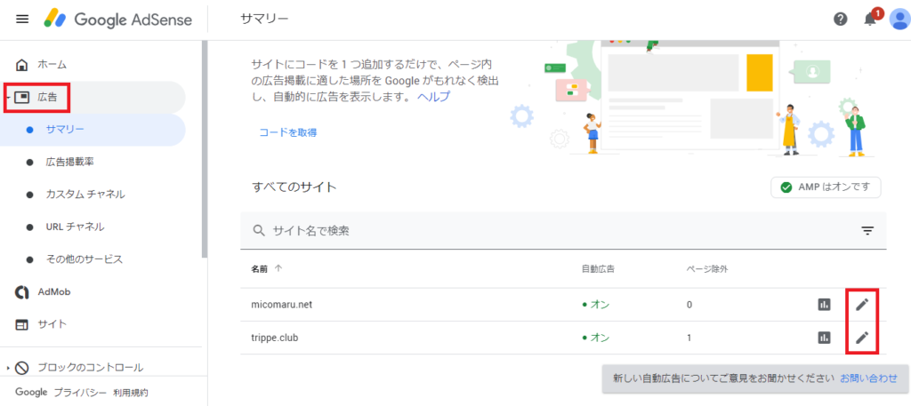
Task: Click the ページ除外 column header
Action: 707,268
